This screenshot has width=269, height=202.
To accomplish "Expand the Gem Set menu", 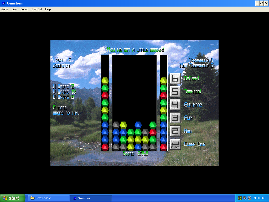I will pyautogui.click(x=37, y=9).
